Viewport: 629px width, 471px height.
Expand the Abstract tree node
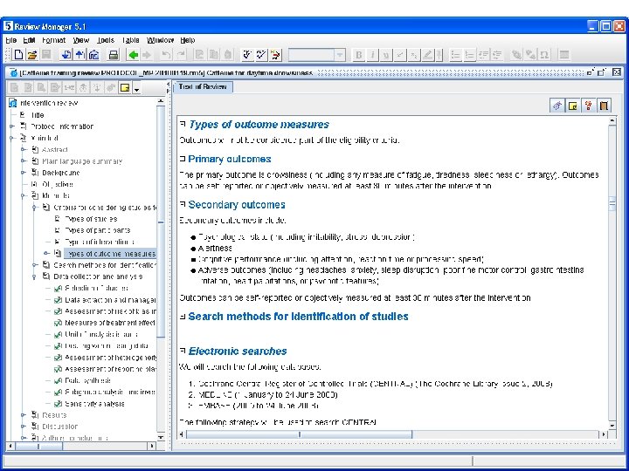pos(24,150)
